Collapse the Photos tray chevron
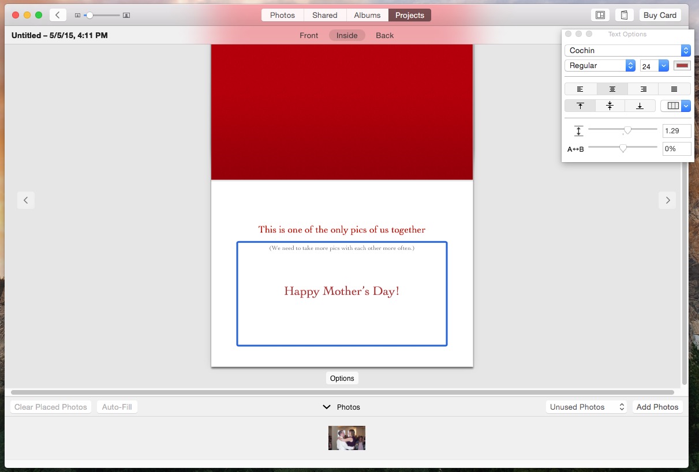699x472 pixels. pyautogui.click(x=327, y=407)
